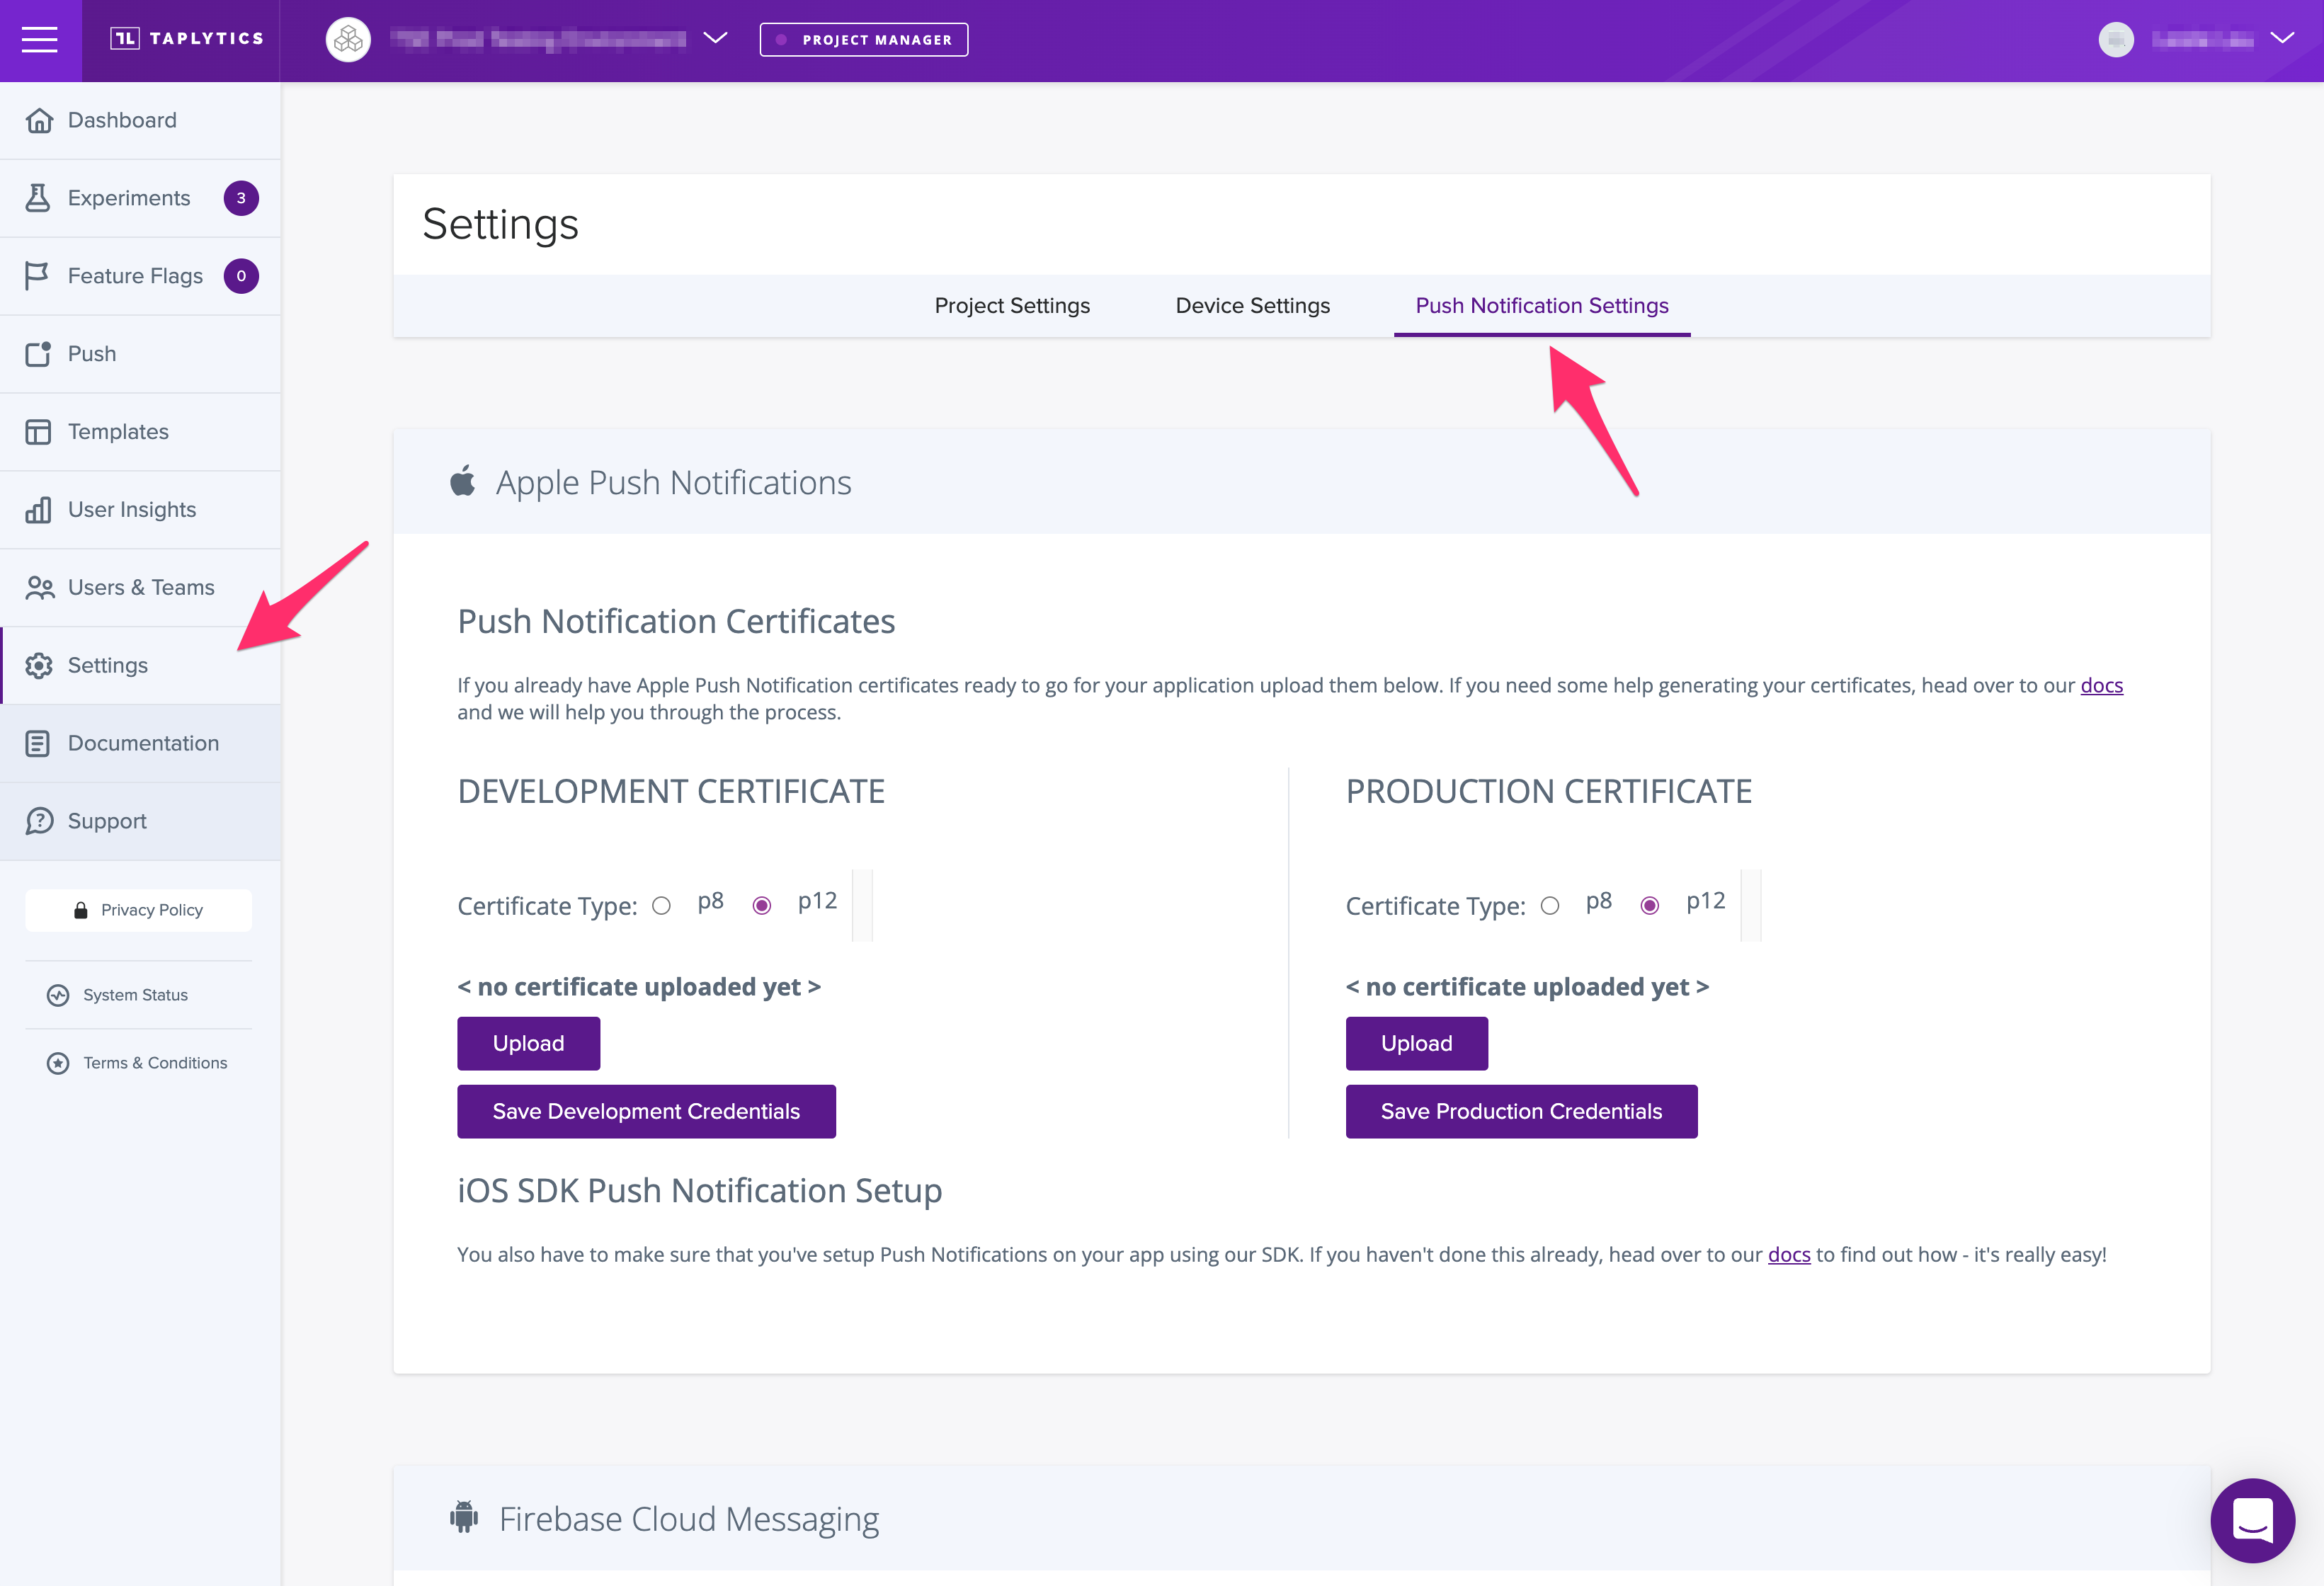The image size is (2324, 1586).
Task: Switch to the Device Settings tab
Action: point(1252,306)
